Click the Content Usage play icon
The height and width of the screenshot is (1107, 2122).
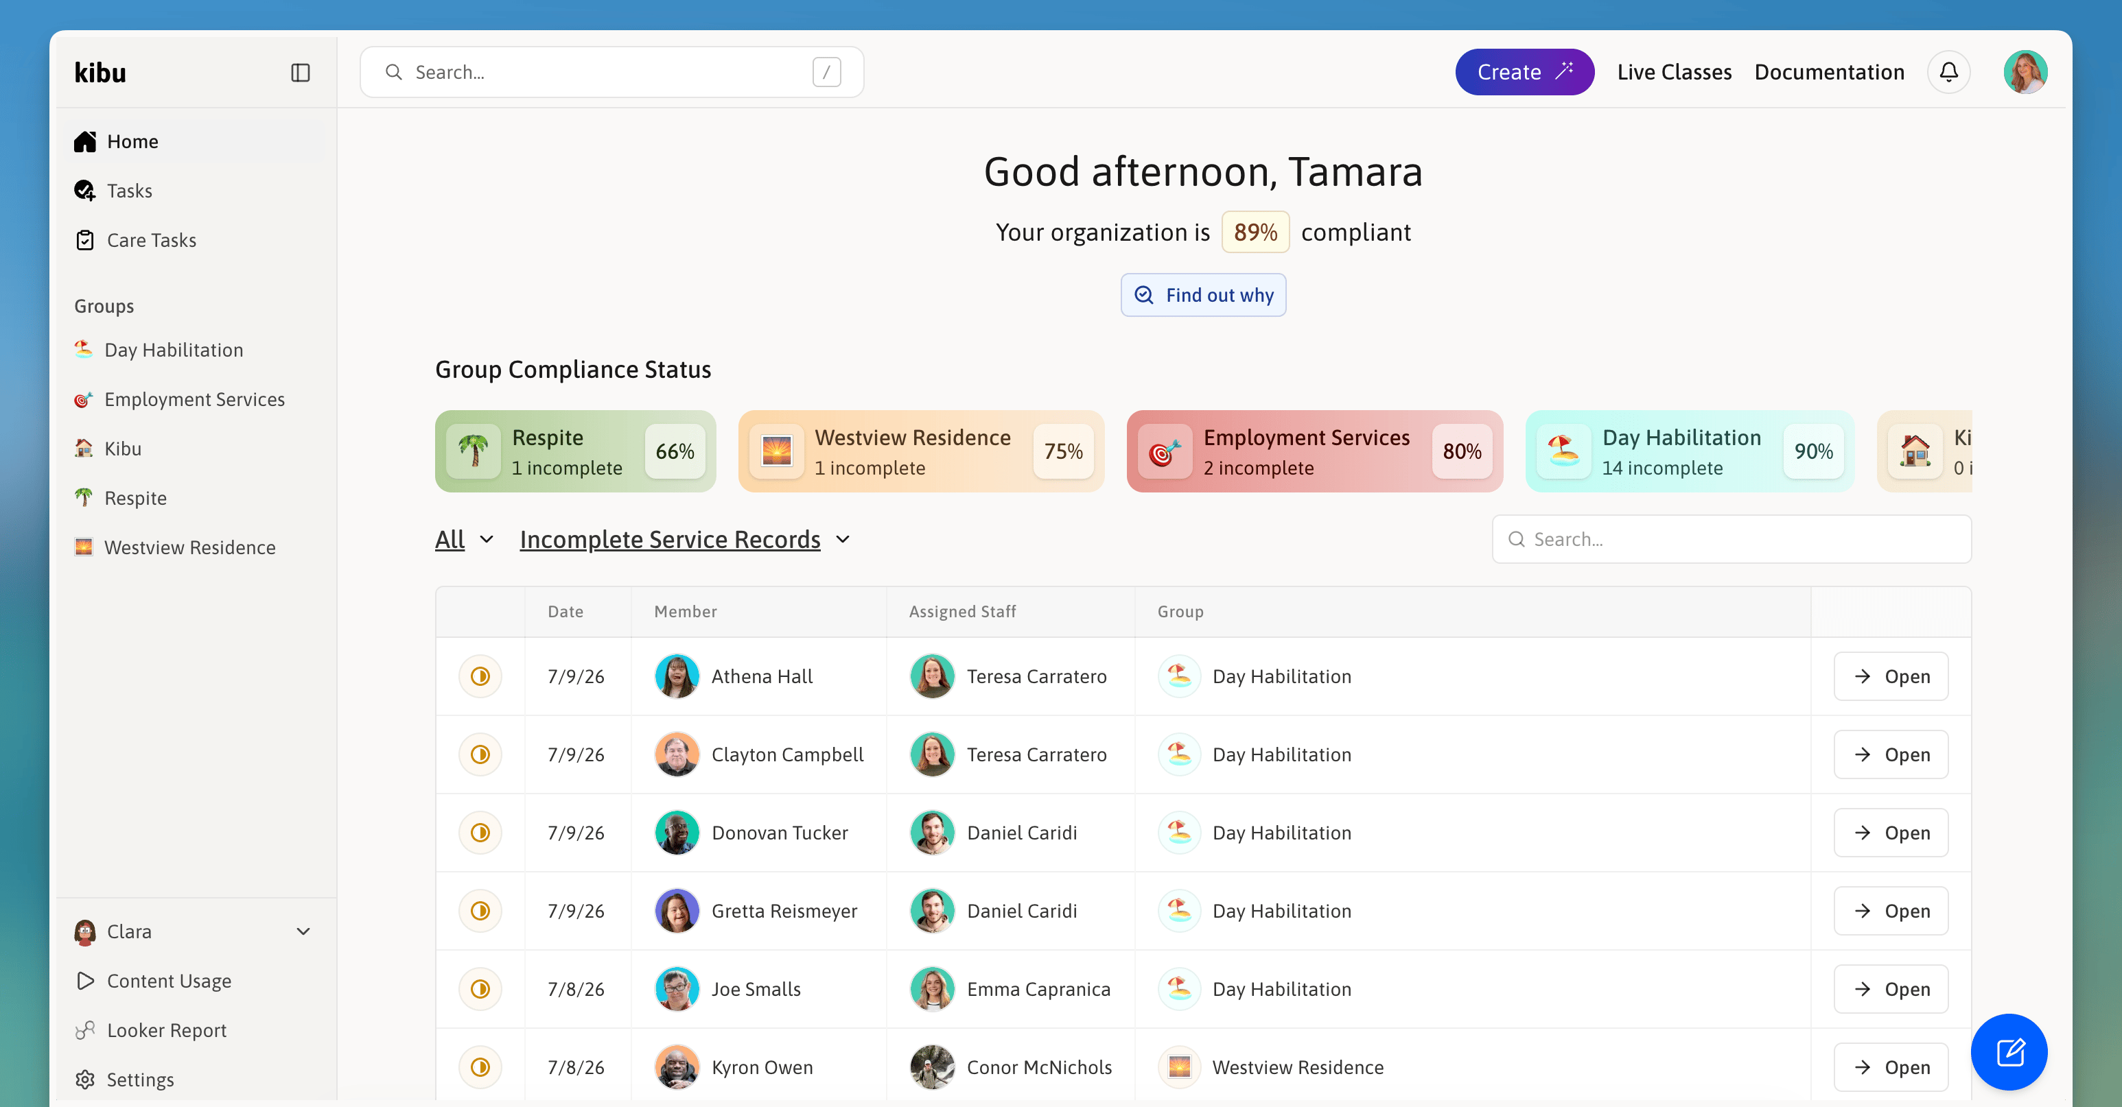coord(85,981)
